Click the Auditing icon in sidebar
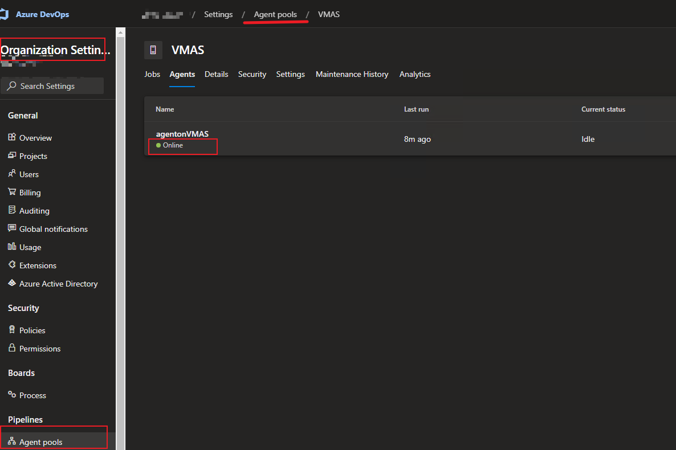 [x=11, y=210]
